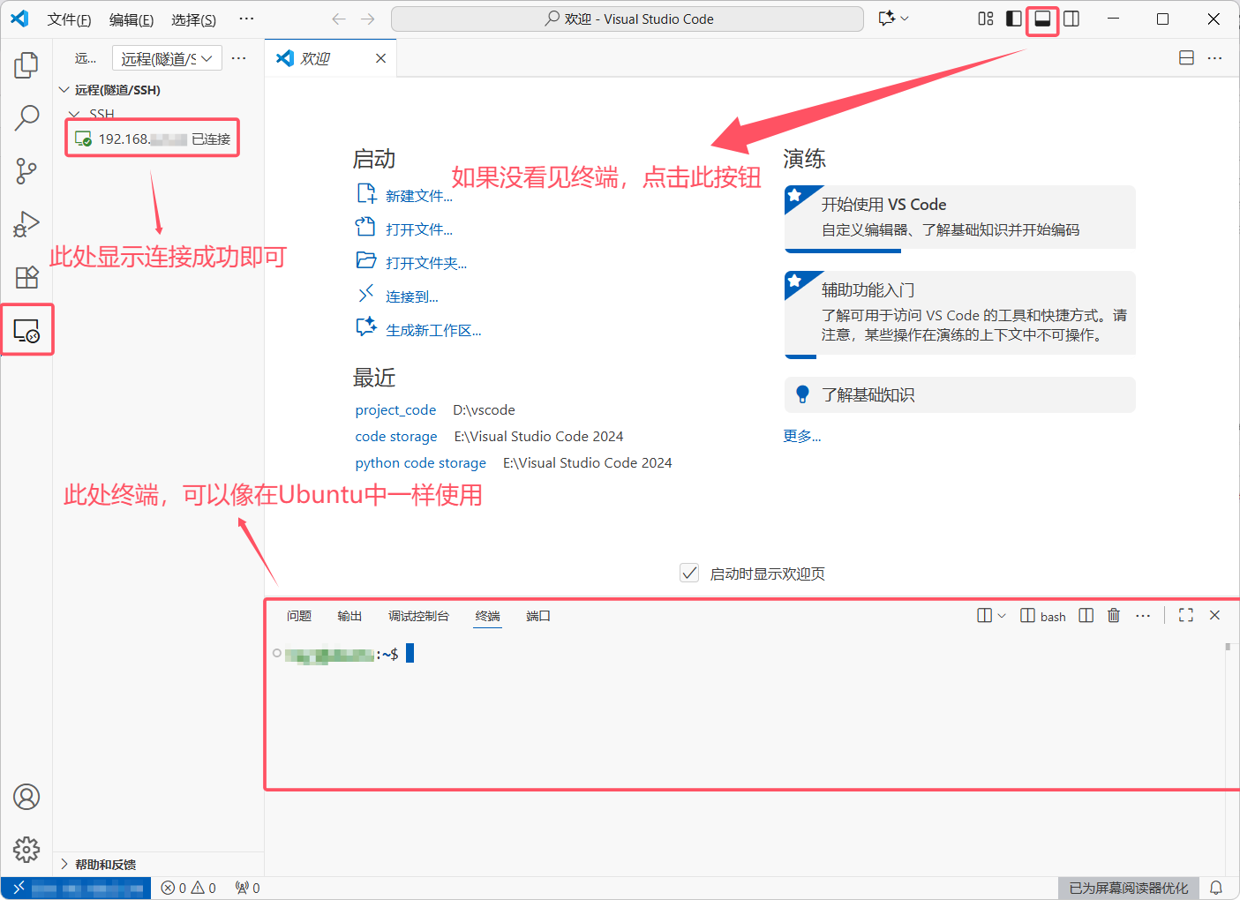Image resolution: width=1240 pixels, height=900 pixels.
Task: Open the 远程(隧道/SSH) dropdown
Action: pyautogui.click(x=167, y=58)
